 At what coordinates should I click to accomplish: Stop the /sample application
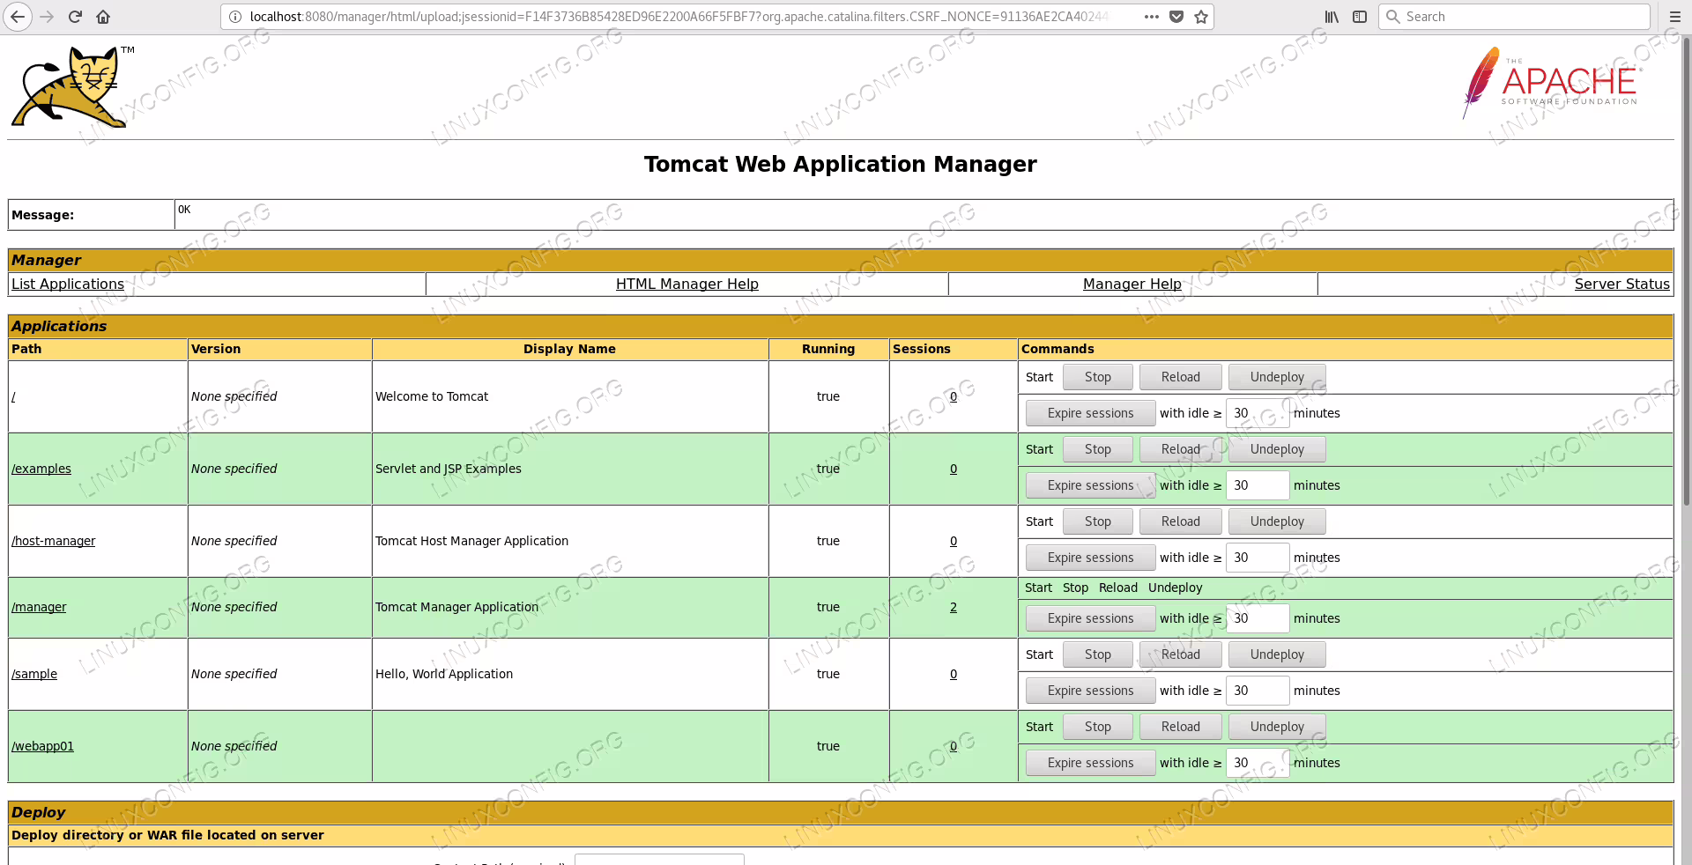(1098, 654)
